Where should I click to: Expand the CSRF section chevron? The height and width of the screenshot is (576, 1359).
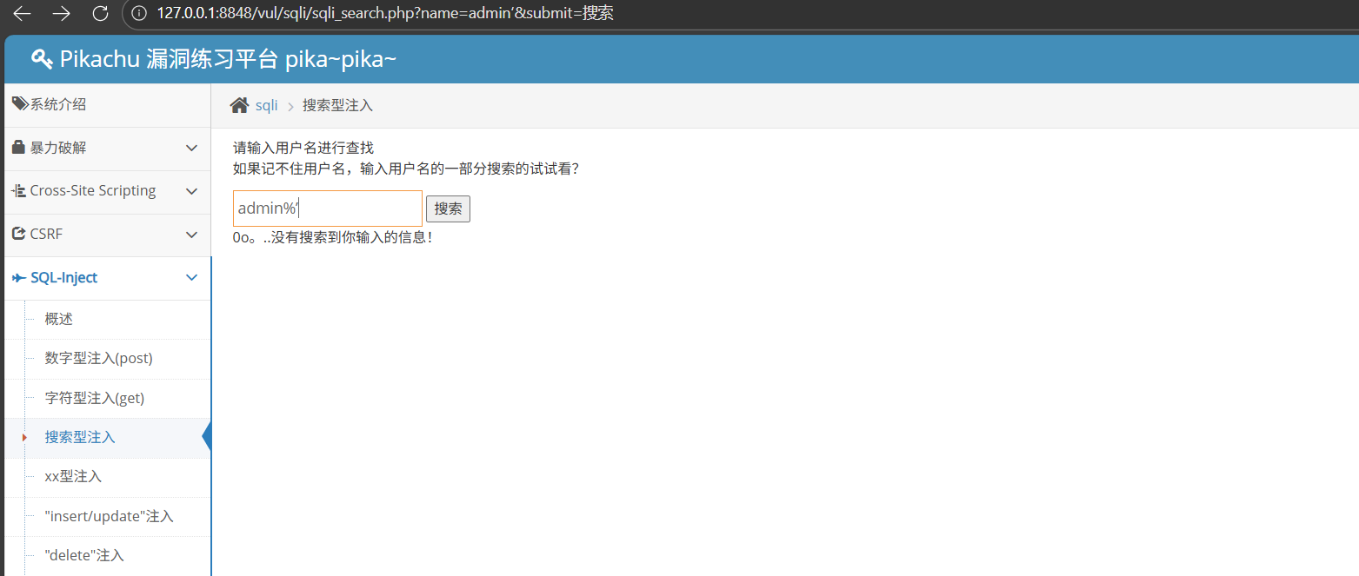(x=192, y=235)
